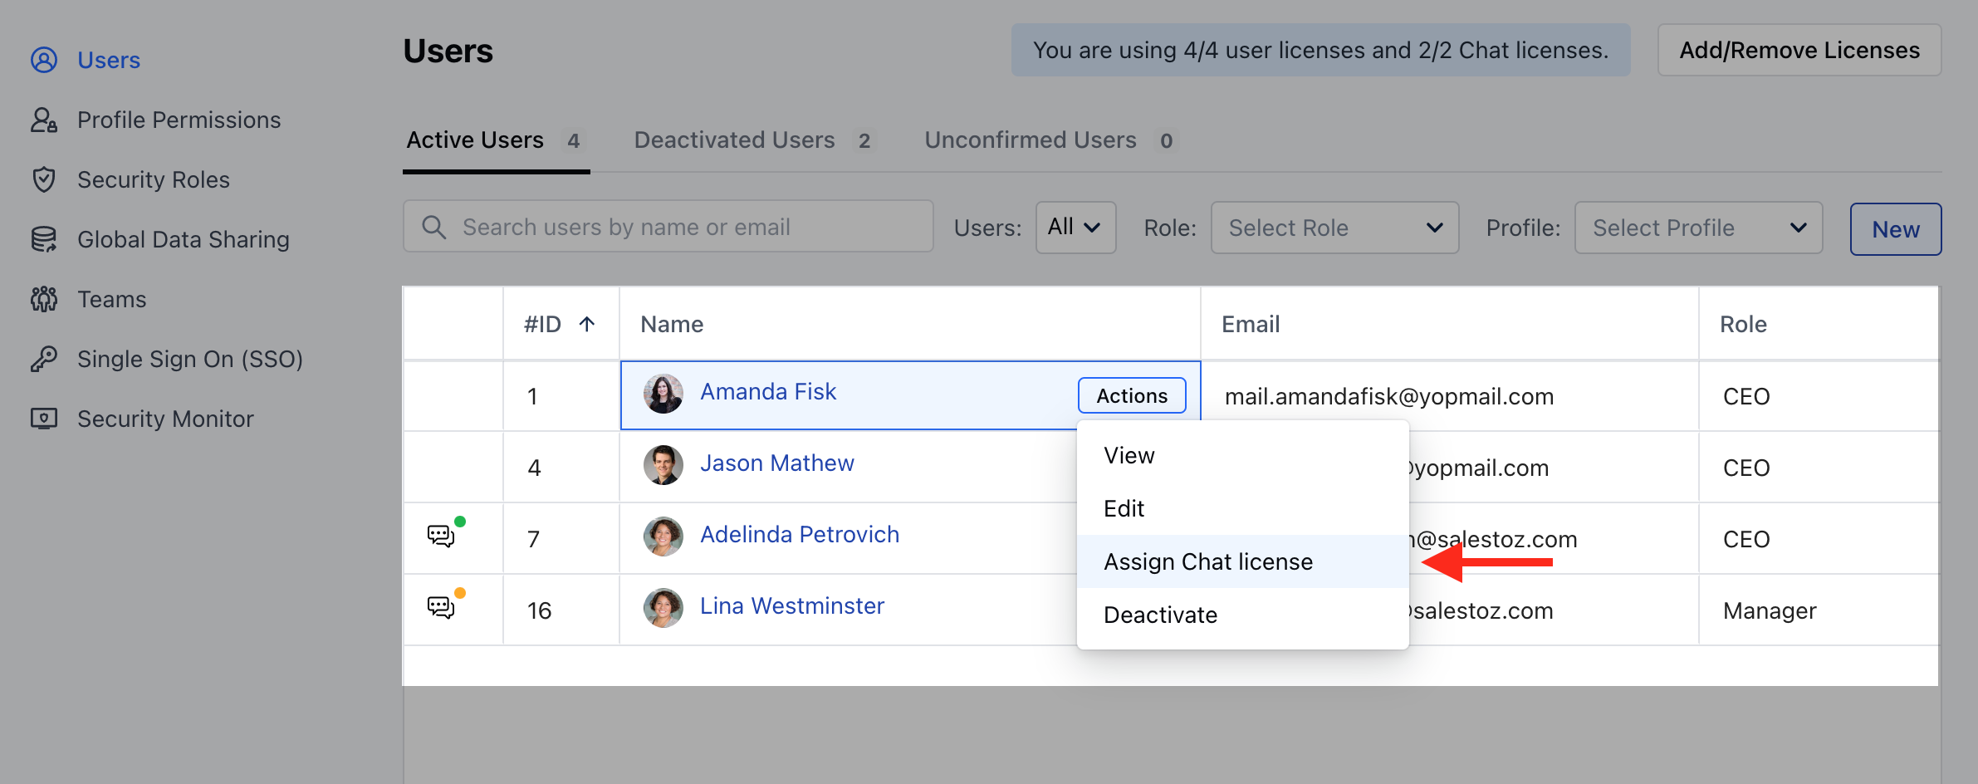Click the search magnifier icon
This screenshot has width=1978, height=784.
[433, 226]
